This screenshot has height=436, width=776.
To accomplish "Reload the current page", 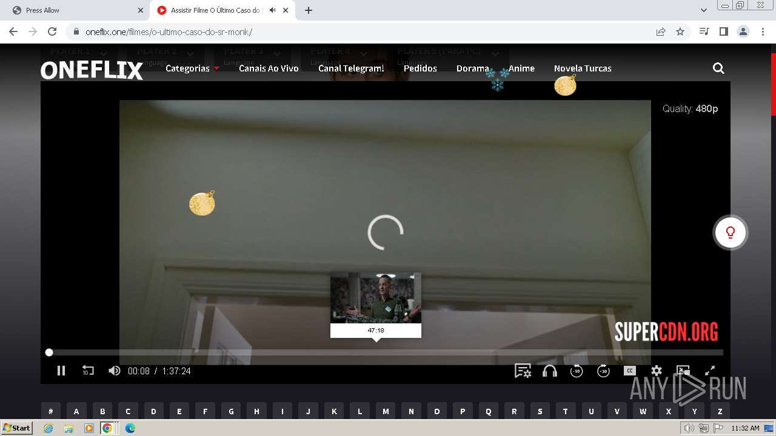I will coord(52,31).
